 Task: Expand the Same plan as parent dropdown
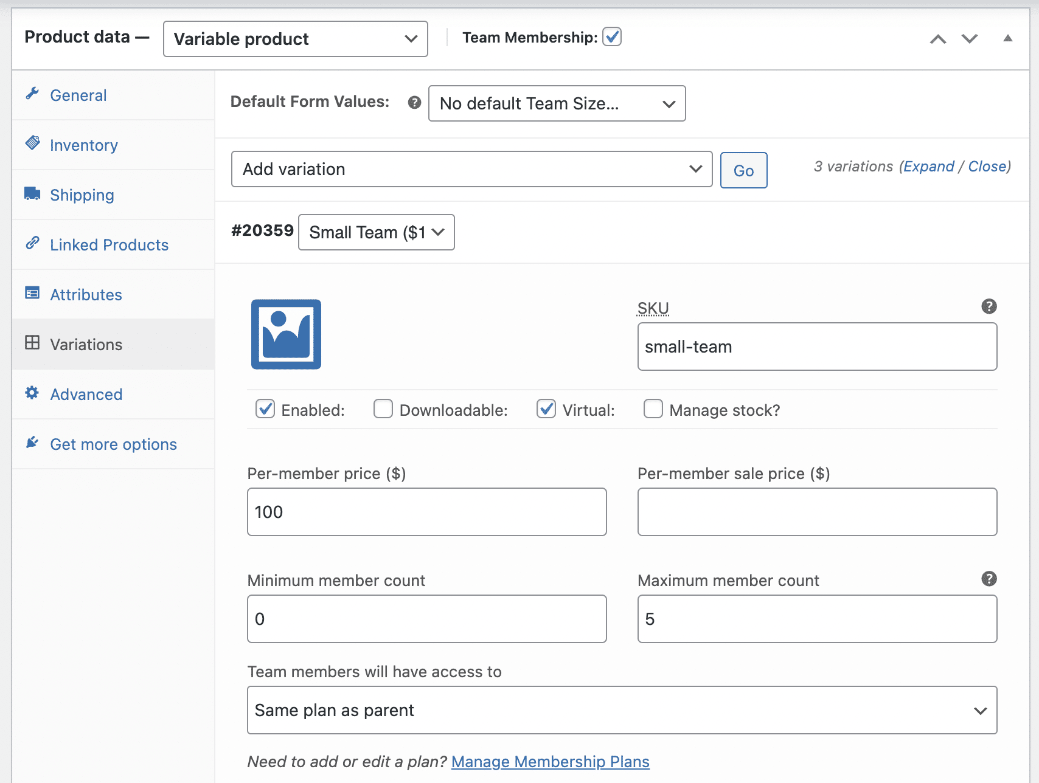point(622,710)
